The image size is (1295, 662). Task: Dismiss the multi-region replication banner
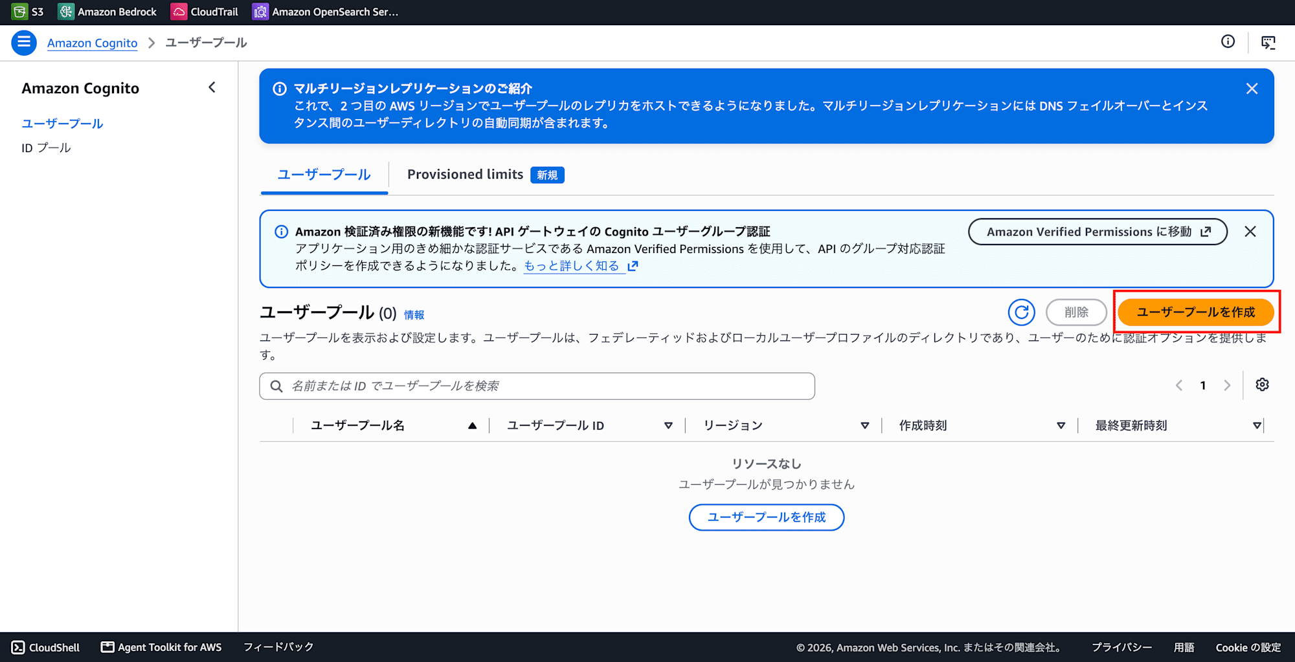click(x=1252, y=89)
